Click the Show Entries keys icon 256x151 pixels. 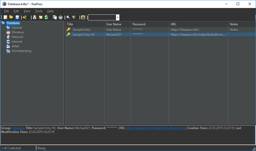[x=74, y=17]
